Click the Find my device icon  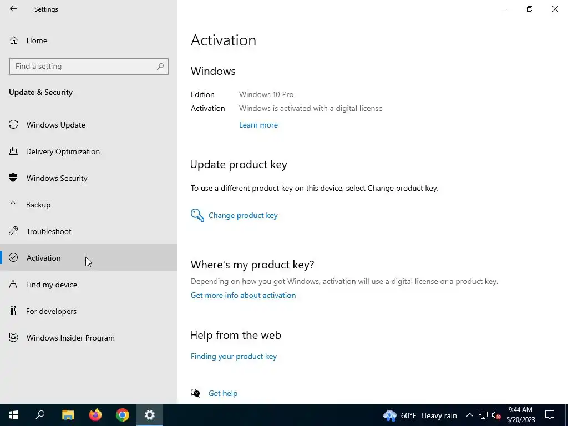13,285
